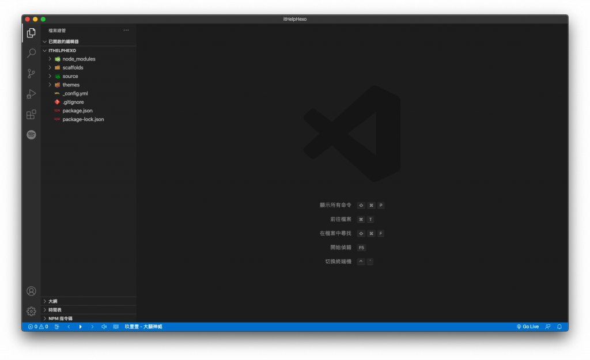Click the song title 玖壹壹 - 大顯神威
Image resolution: width=590 pixels, height=360 pixels.
point(143,327)
